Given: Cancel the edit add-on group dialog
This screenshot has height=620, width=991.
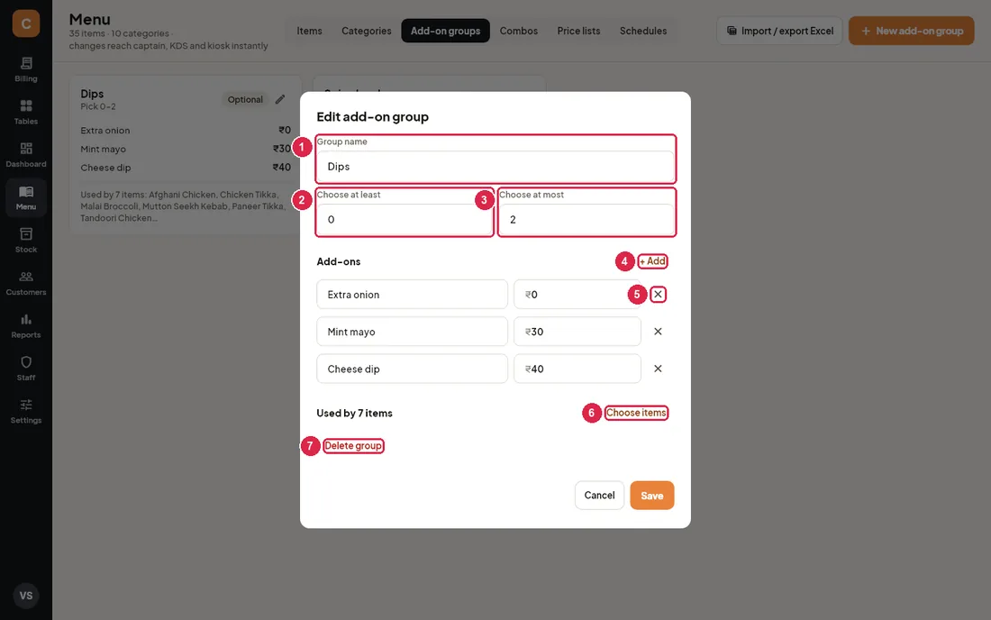Looking at the screenshot, I should pyautogui.click(x=599, y=496).
